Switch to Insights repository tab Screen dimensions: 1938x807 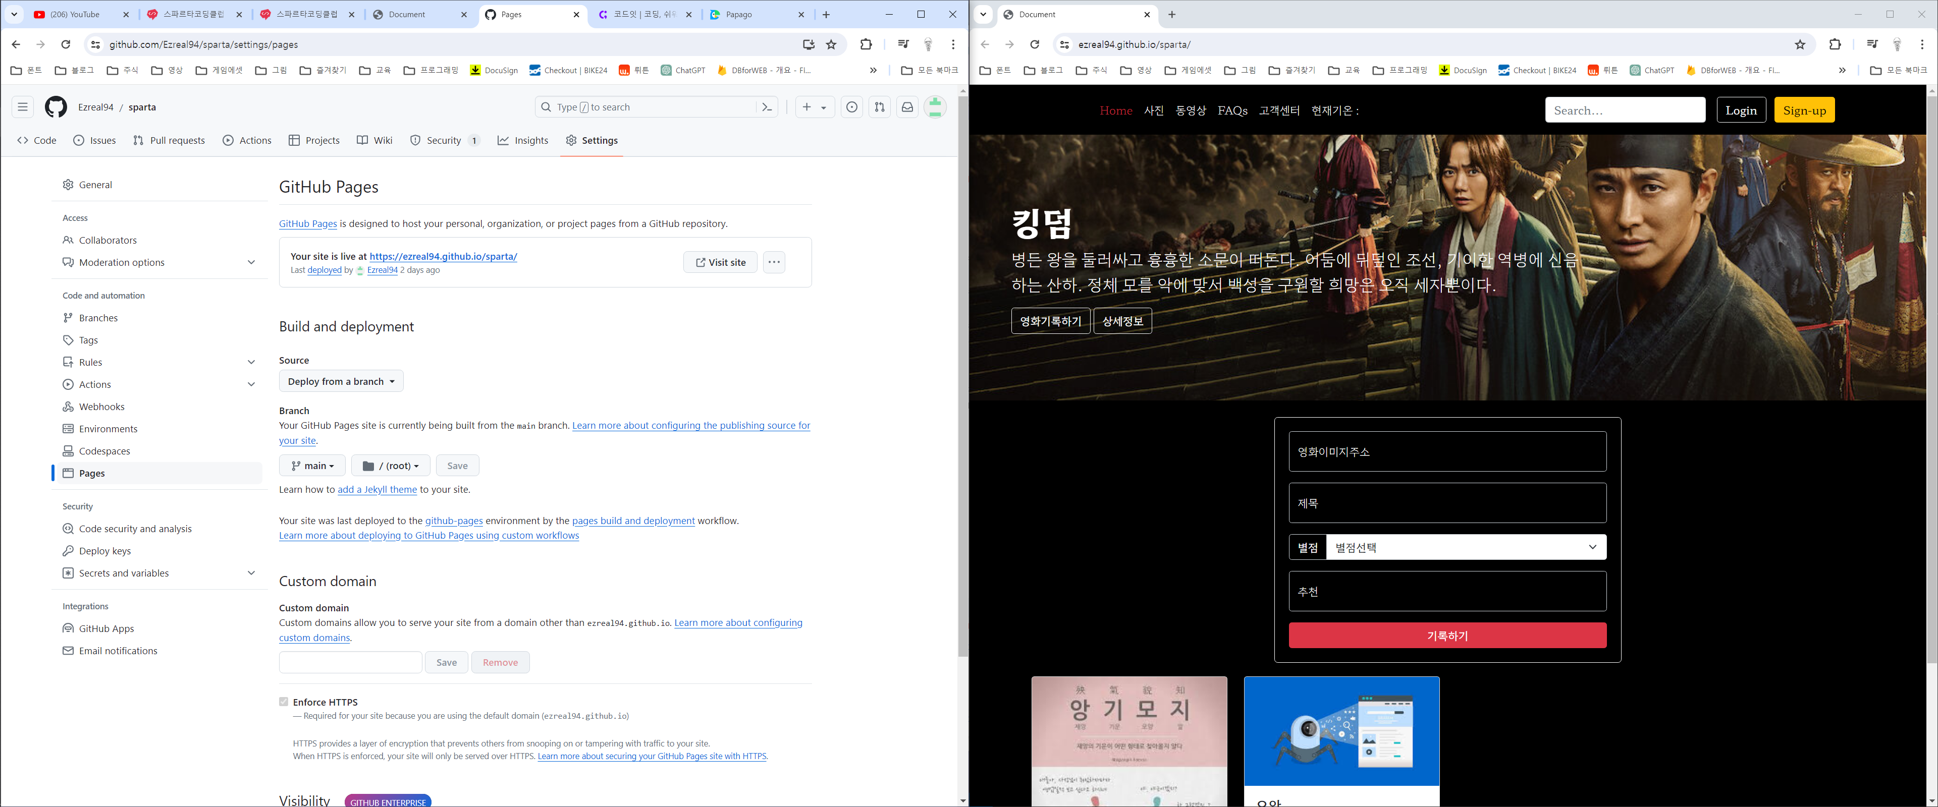pos(523,141)
